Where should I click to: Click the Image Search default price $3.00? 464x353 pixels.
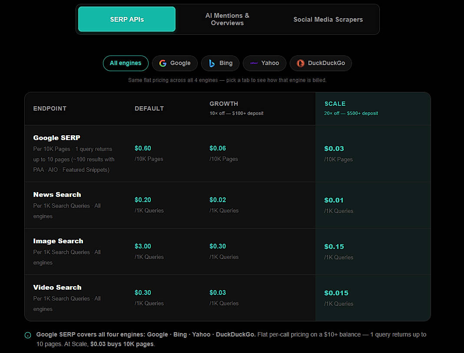143,246
